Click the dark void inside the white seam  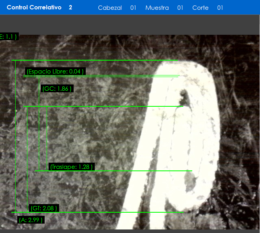pos(183,94)
